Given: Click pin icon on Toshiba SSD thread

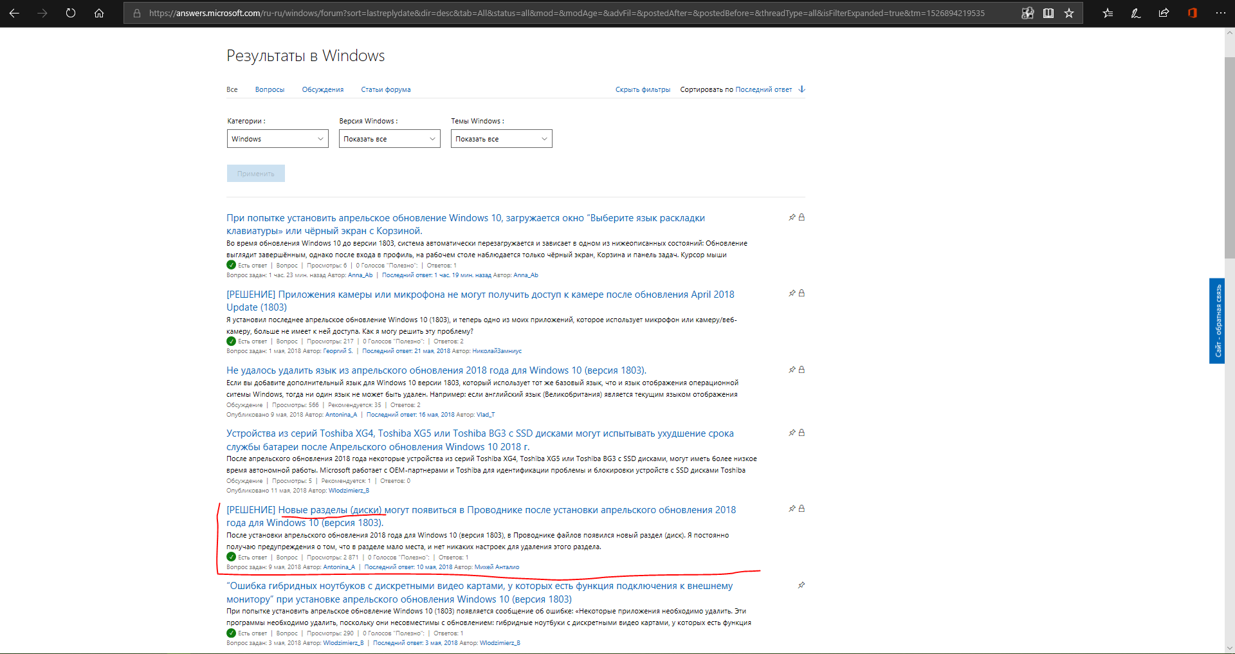Looking at the screenshot, I should (792, 433).
